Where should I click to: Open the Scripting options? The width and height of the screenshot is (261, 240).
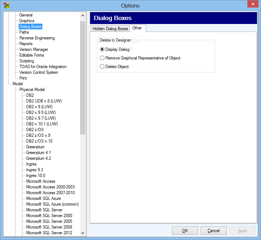[x=27, y=61]
